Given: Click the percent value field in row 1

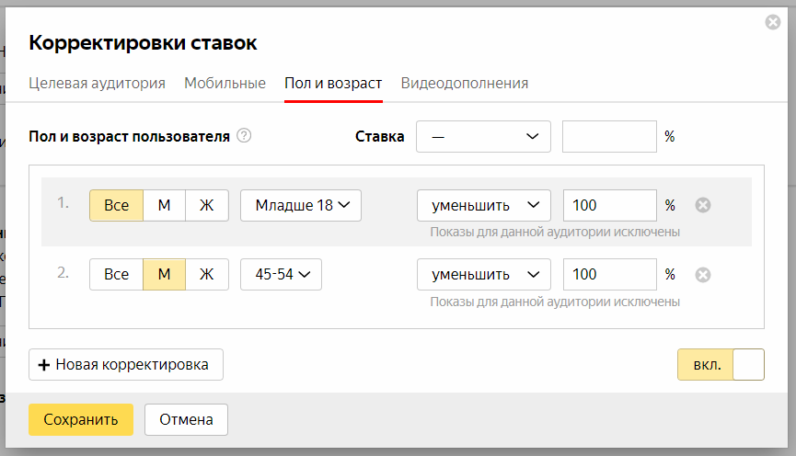Looking at the screenshot, I should pyautogui.click(x=610, y=205).
